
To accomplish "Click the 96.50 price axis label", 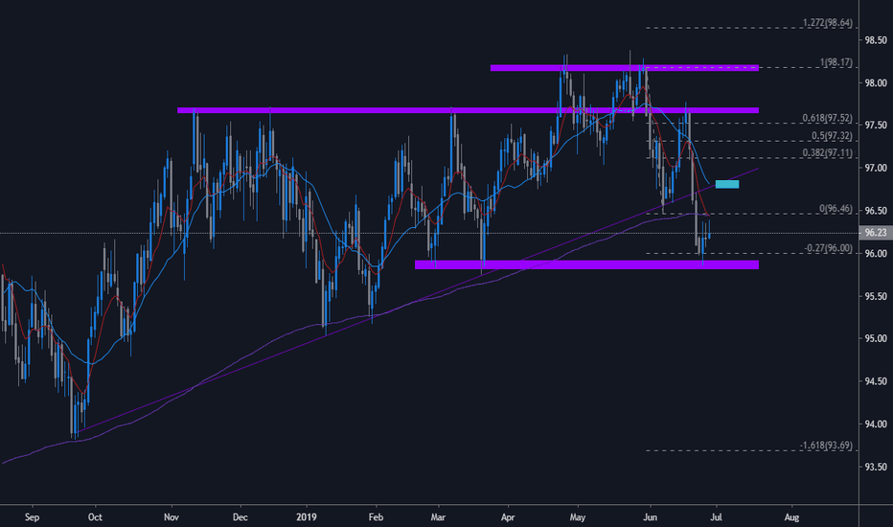I will [876, 211].
